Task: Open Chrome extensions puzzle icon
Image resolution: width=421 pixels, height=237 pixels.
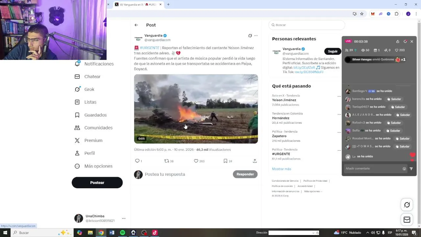Action: 396,14
